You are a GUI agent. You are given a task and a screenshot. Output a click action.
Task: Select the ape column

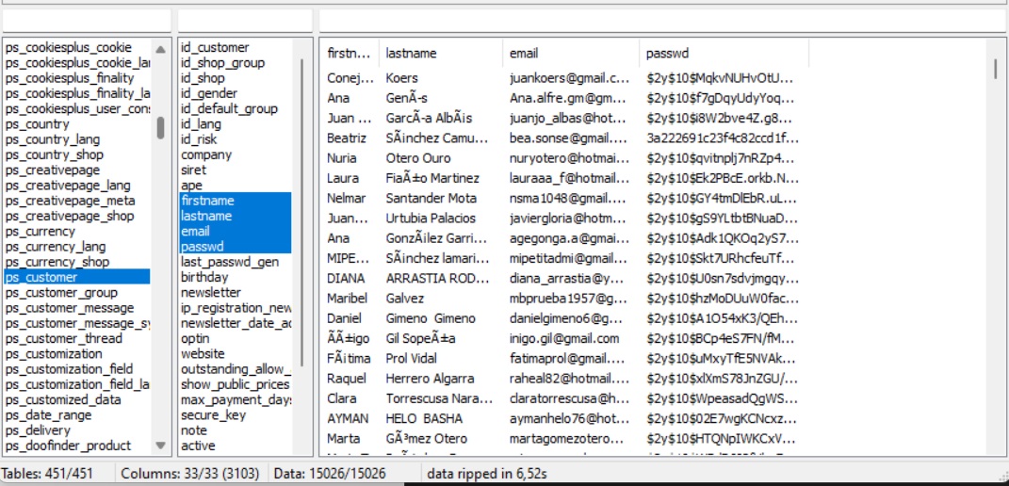click(x=235, y=186)
